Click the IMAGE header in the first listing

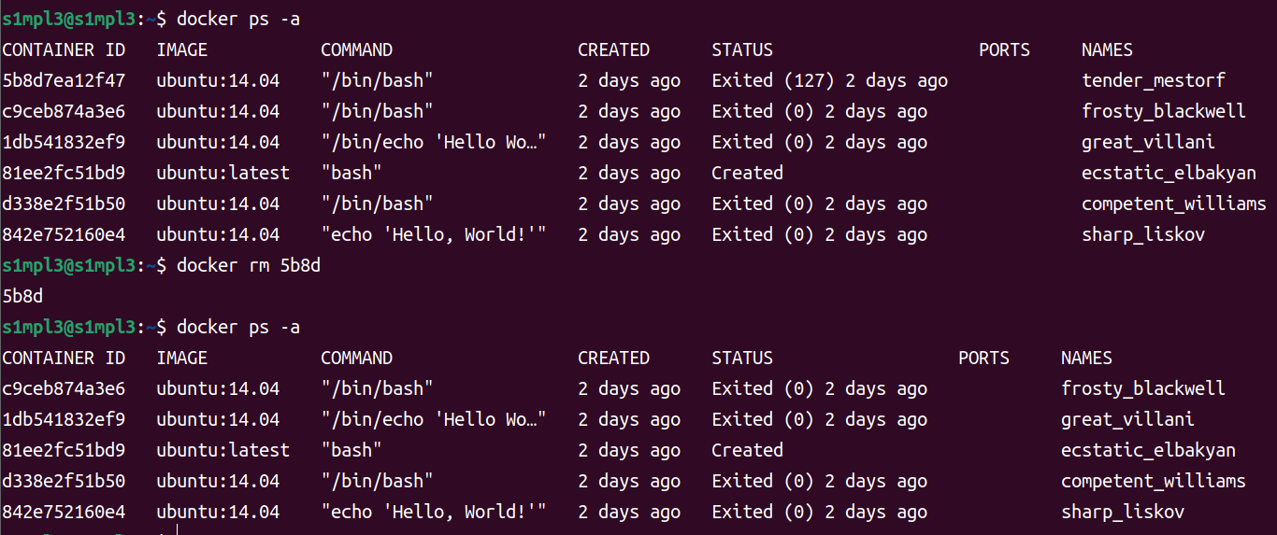tap(182, 49)
